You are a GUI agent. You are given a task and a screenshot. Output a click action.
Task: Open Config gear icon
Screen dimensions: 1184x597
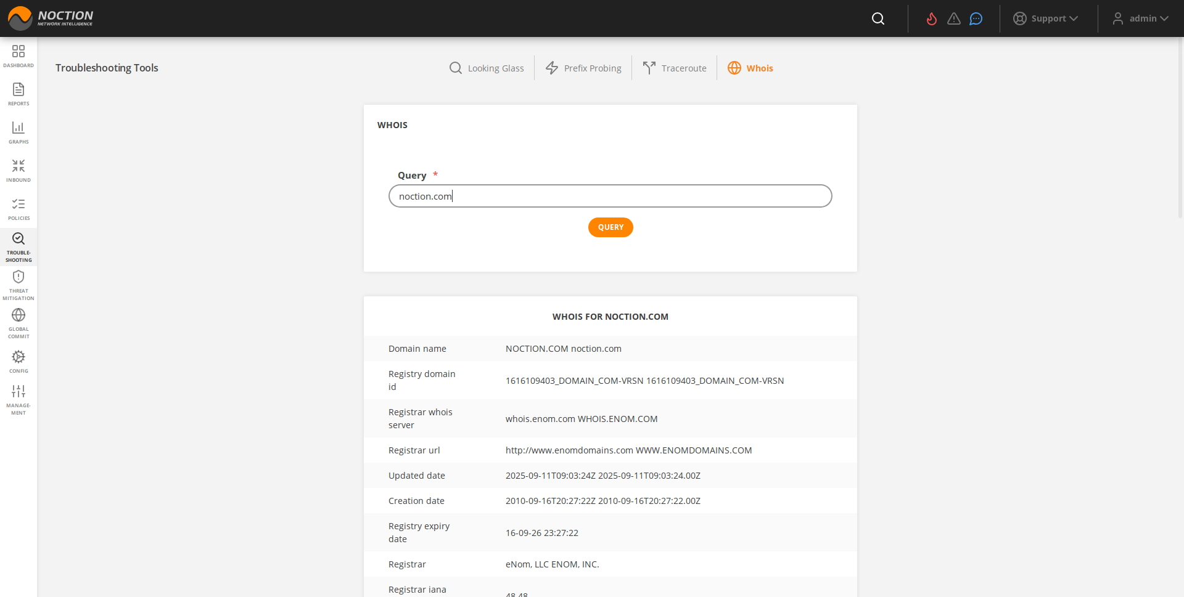18,361
